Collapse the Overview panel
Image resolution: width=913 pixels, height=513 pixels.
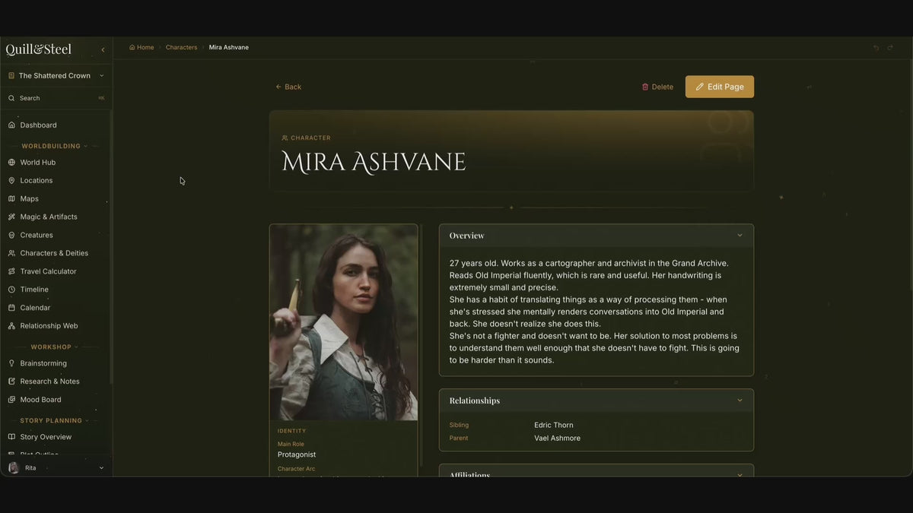tap(740, 236)
